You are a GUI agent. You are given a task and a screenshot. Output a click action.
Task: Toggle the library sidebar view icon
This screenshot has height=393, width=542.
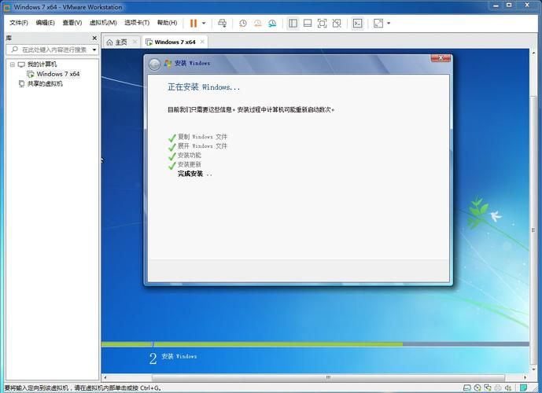(293, 23)
